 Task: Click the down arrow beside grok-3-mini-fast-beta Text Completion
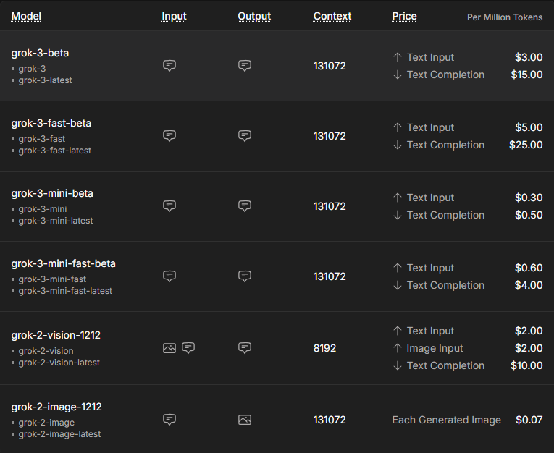(398, 285)
